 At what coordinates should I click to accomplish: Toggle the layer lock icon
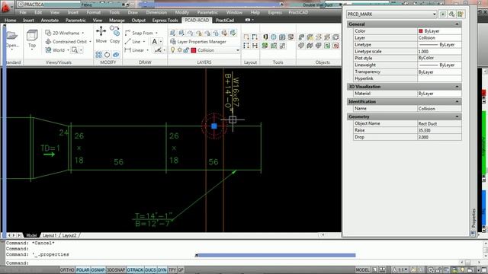[186, 50]
